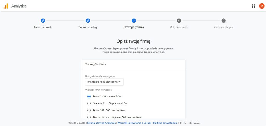This screenshot has height=126, width=266.
Task: Click the pencil icon for Tworzenie usługi
Action: (x=88, y=21)
